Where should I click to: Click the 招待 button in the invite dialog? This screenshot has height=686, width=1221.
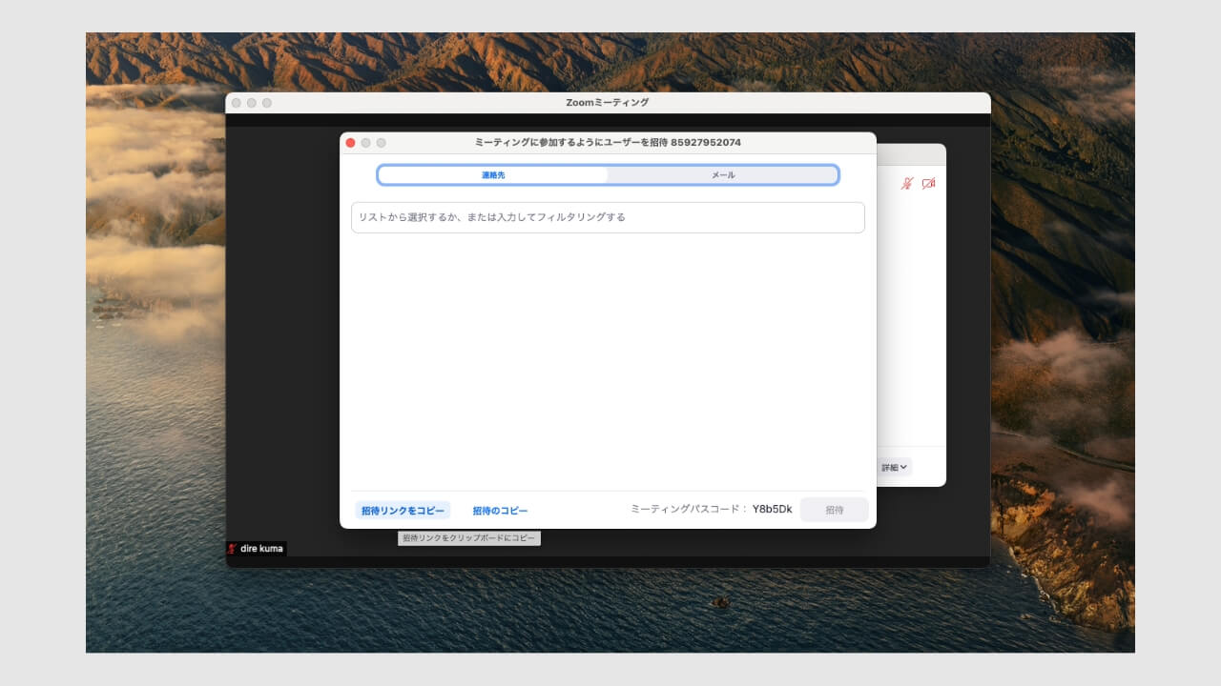click(835, 510)
